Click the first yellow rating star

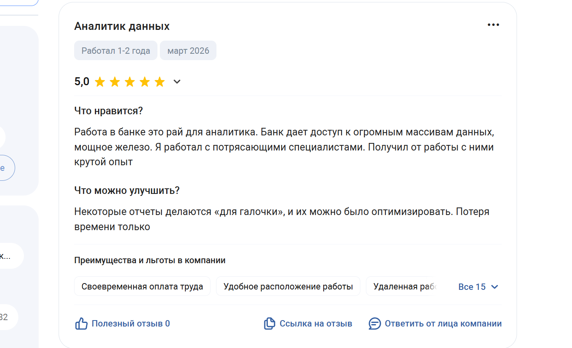click(100, 82)
